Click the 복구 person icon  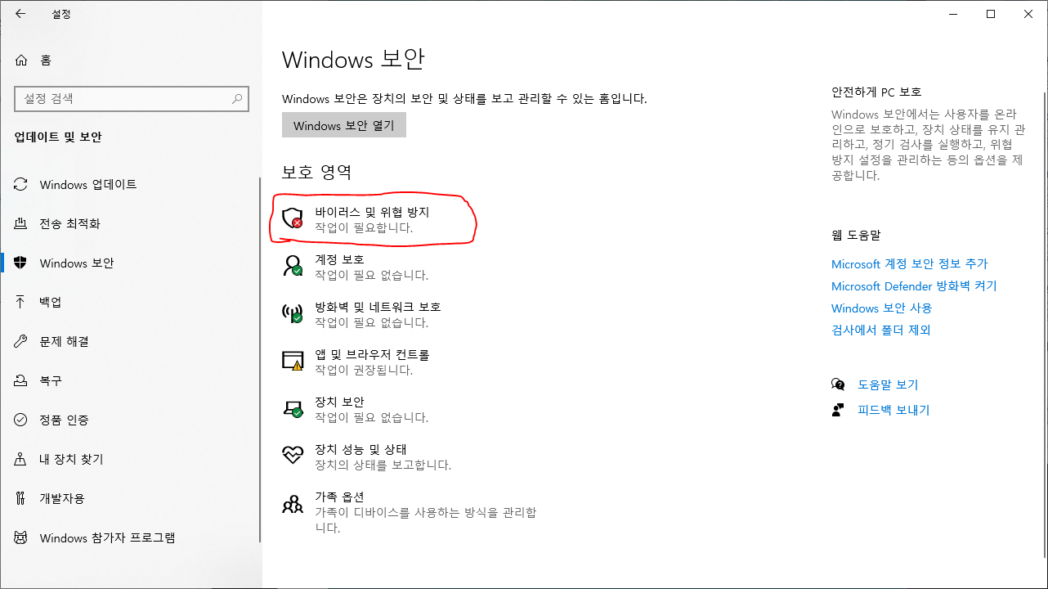(x=21, y=381)
